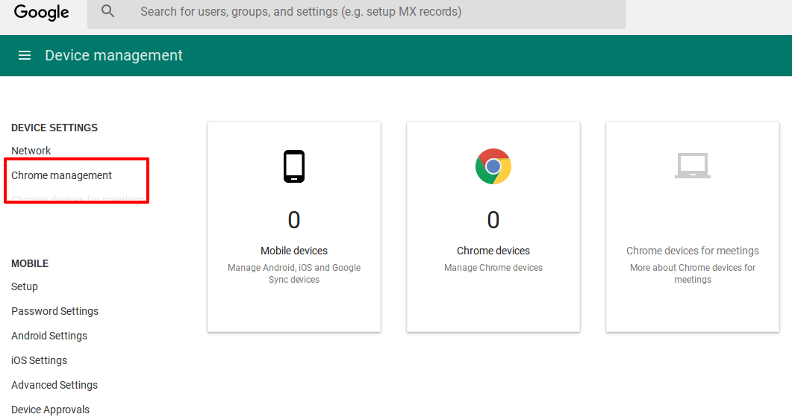Image resolution: width=792 pixels, height=417 pixels.
Task: Click the search magnifier icon
Action: [107, 11]
